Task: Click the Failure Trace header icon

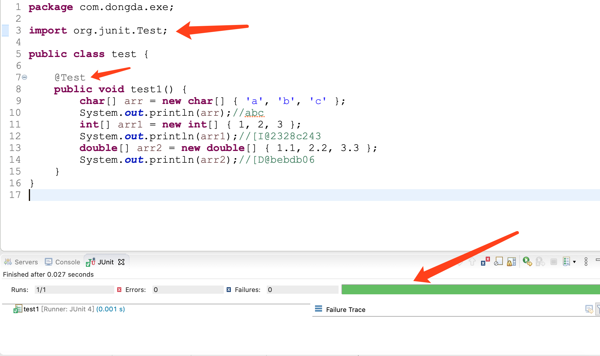Action: click(319, 309)
